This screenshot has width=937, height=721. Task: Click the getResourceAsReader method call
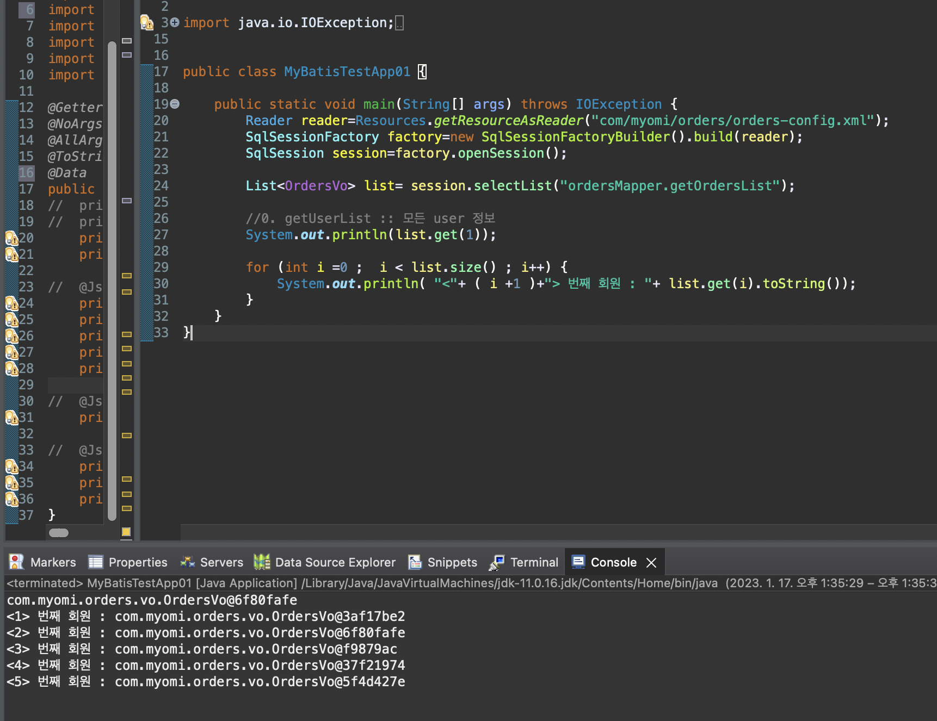coord(508,121)
